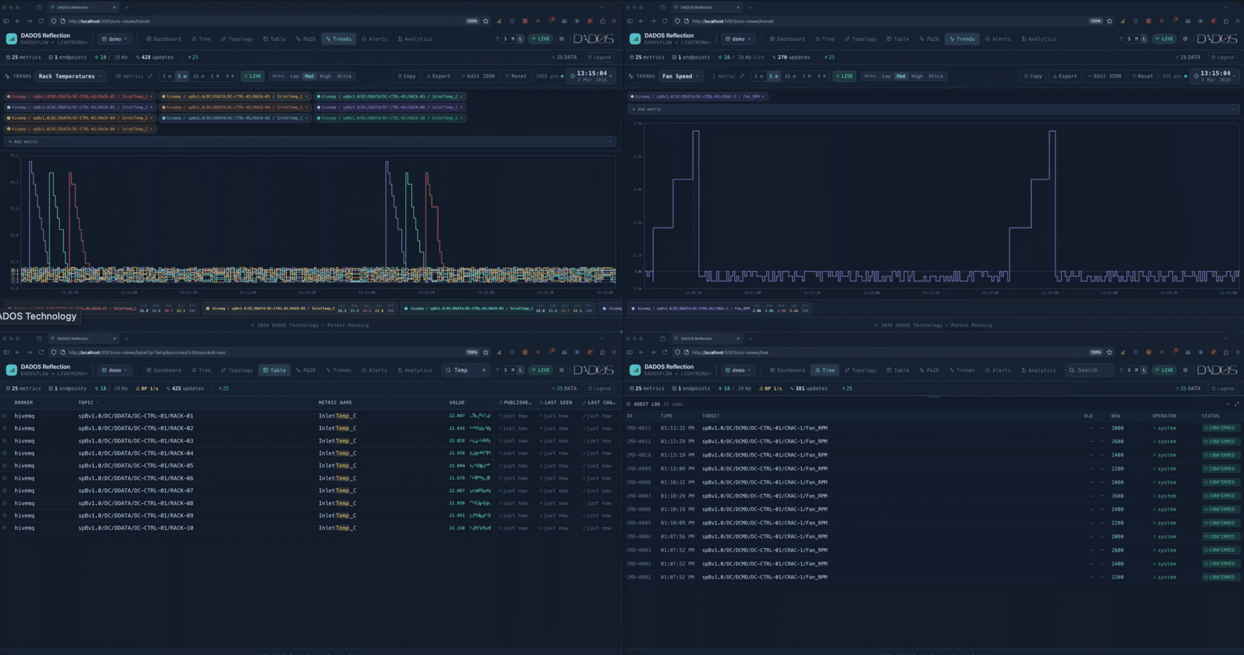Expand Audit Log panel to fullscreen icon

[1237, 404]
